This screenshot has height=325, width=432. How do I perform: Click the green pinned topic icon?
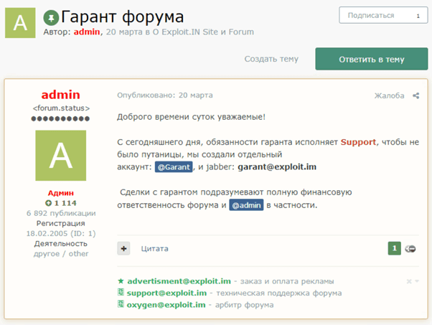coord(51,18)
